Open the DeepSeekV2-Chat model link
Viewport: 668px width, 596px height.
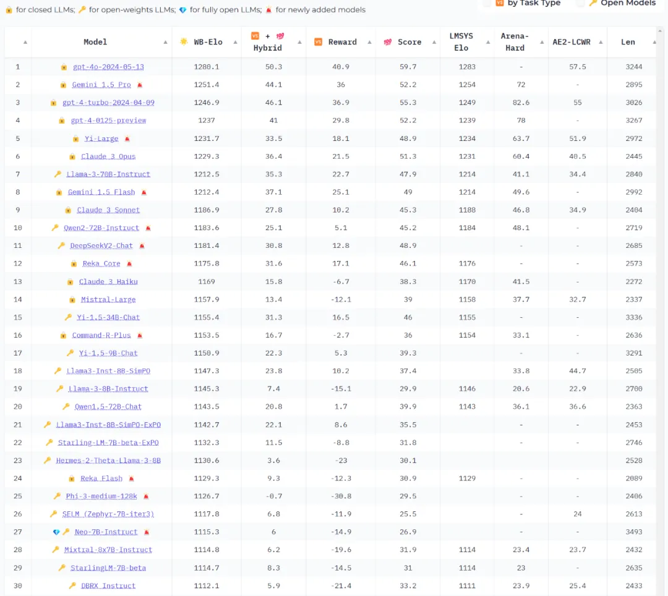tap(101, 246)
